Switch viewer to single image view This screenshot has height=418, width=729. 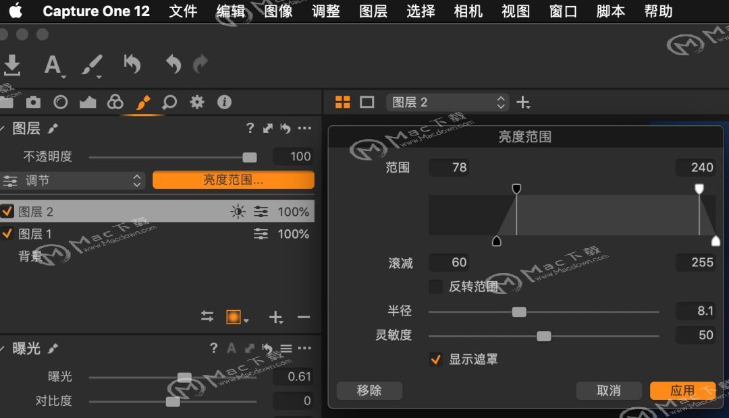click(x=367, y=102)
